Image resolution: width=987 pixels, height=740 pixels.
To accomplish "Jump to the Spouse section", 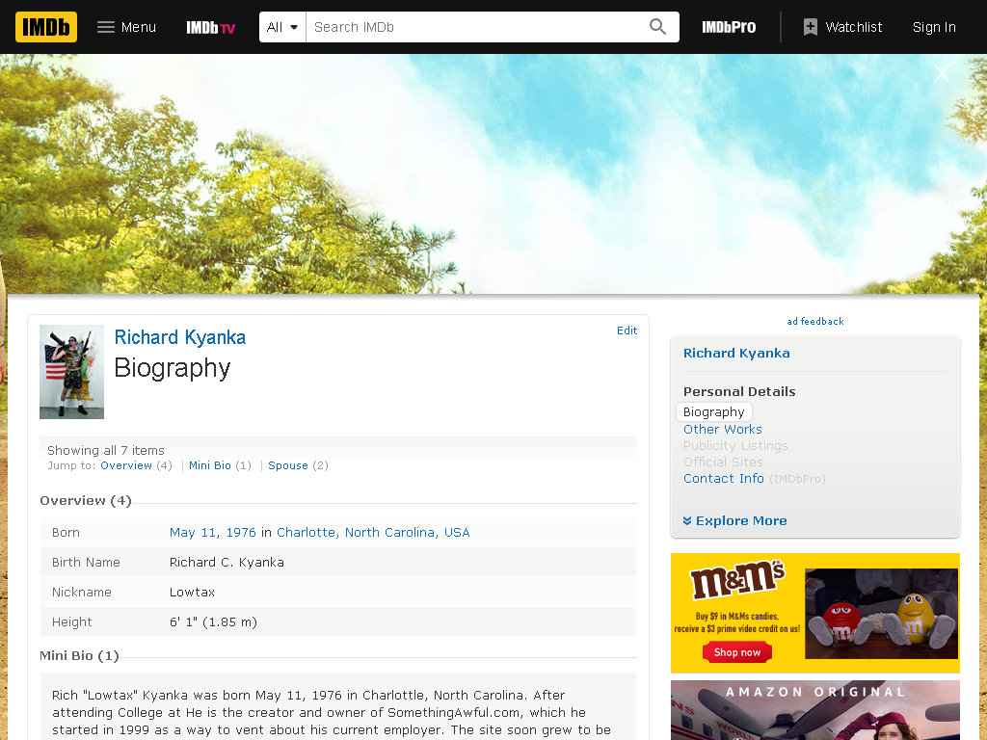I will [x=287, y=465].
